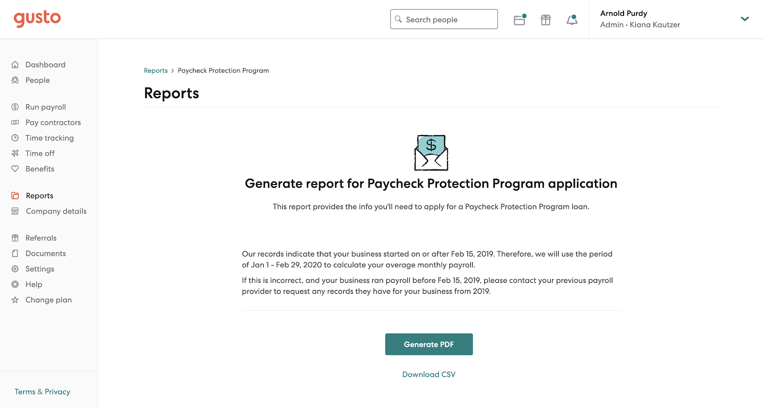Click the Time off airplane icon

pos(15,153)
